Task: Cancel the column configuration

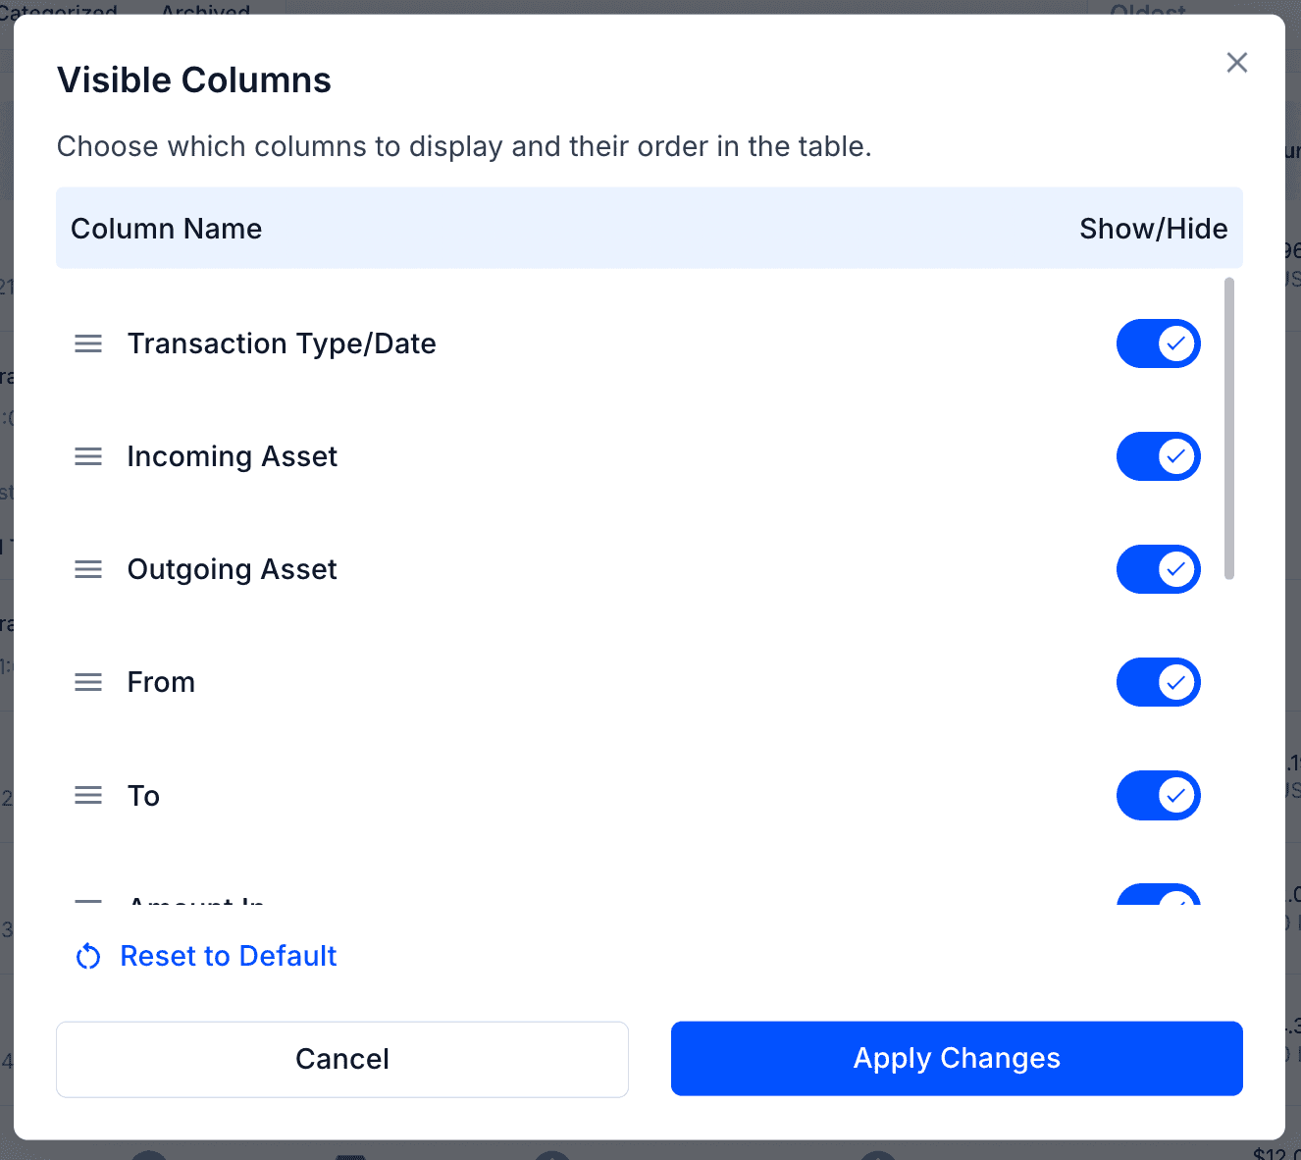Action: 341,1059
